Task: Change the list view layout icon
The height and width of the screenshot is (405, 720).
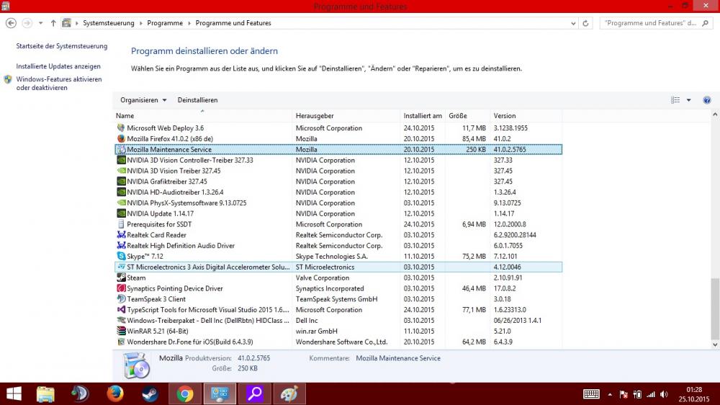Action: tap(675, 100)
